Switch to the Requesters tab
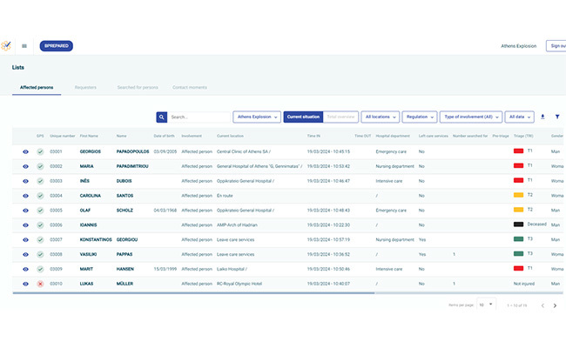Viewport: 566px width, 348px height. point(85,88)
